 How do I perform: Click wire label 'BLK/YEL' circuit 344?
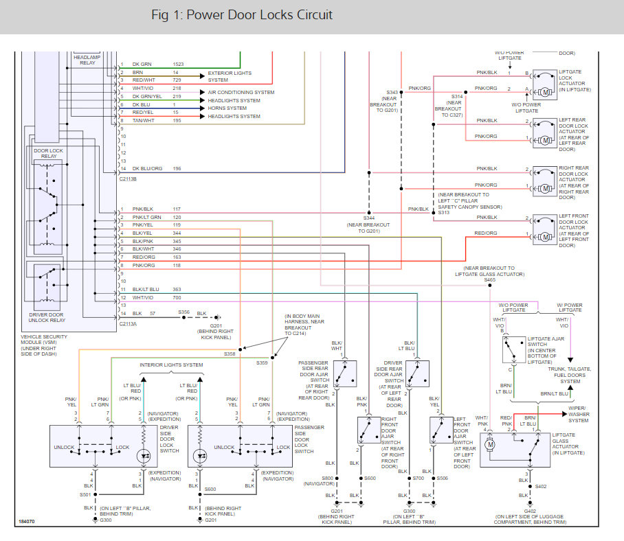coord(142,233)
